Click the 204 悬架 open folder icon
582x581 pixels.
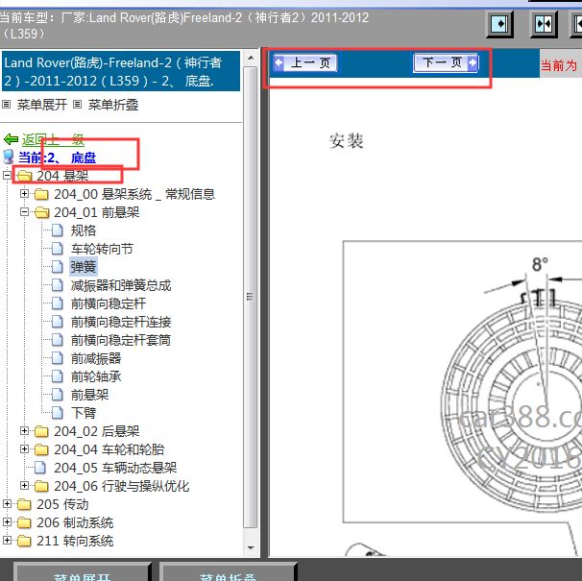pyautogui.click(x=24, y=175)
